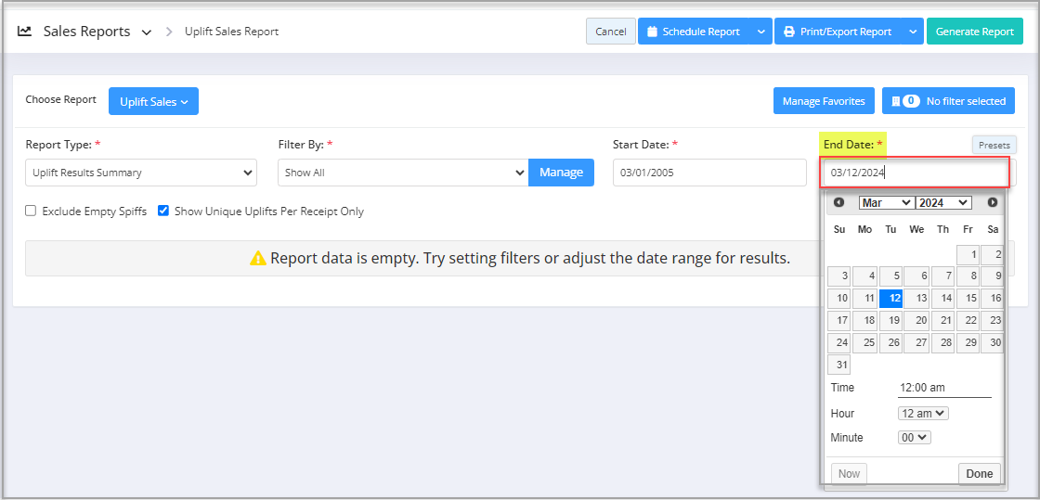Click the building icon beside filter count
The width and height of the screenshot is (1040, 500).
(x=895, y=101)
